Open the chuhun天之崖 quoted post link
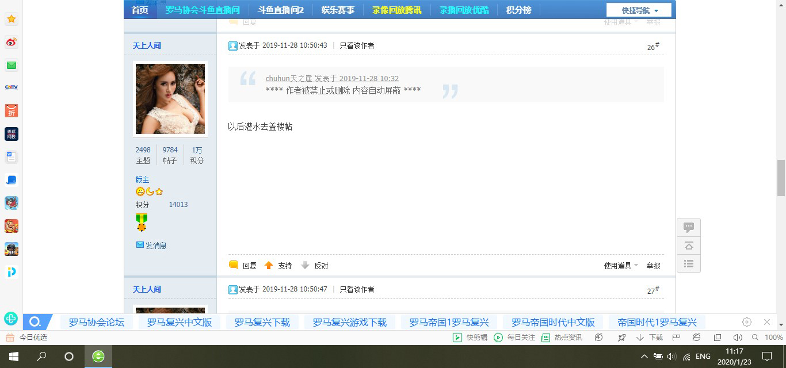Screen dimensions: 786x368 pyautogui.click(x=286, y=78)
